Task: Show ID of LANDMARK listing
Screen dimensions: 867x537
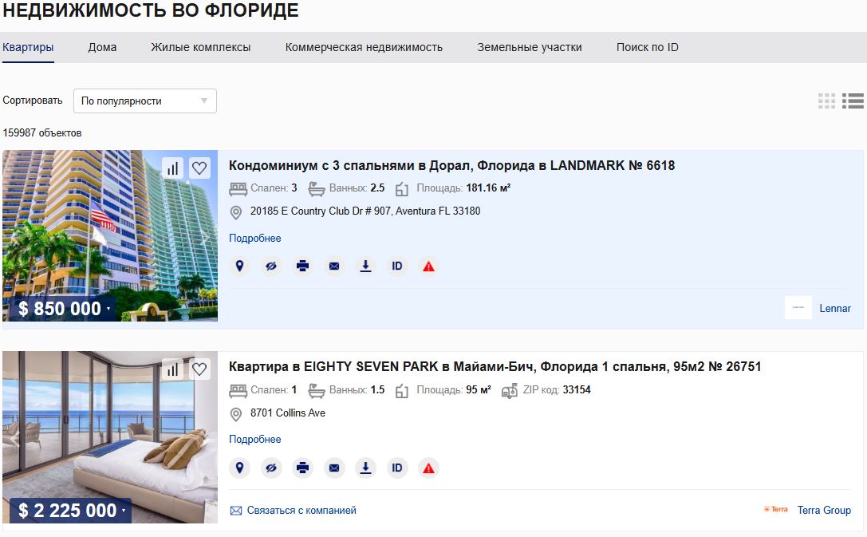Action: (x=397, y=267)
